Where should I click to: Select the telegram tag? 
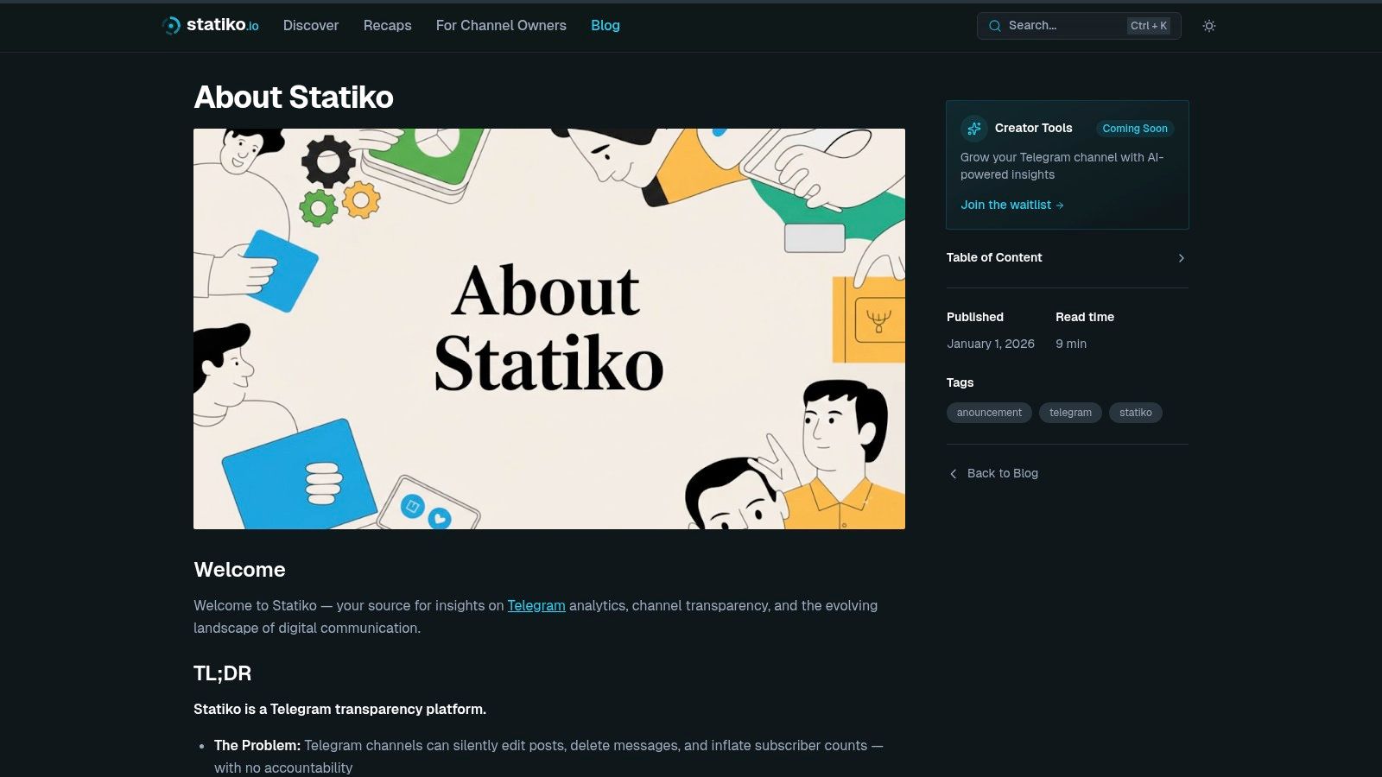[1070, 413]
